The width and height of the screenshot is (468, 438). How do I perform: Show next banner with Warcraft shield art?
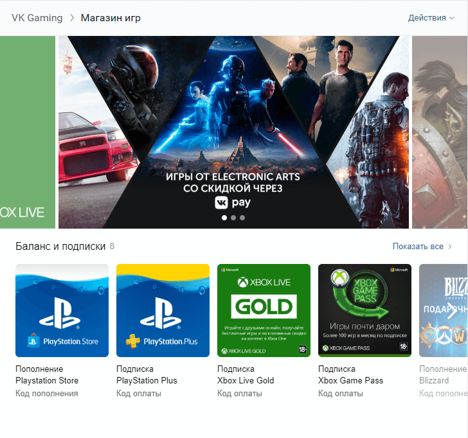coord(440,132)
